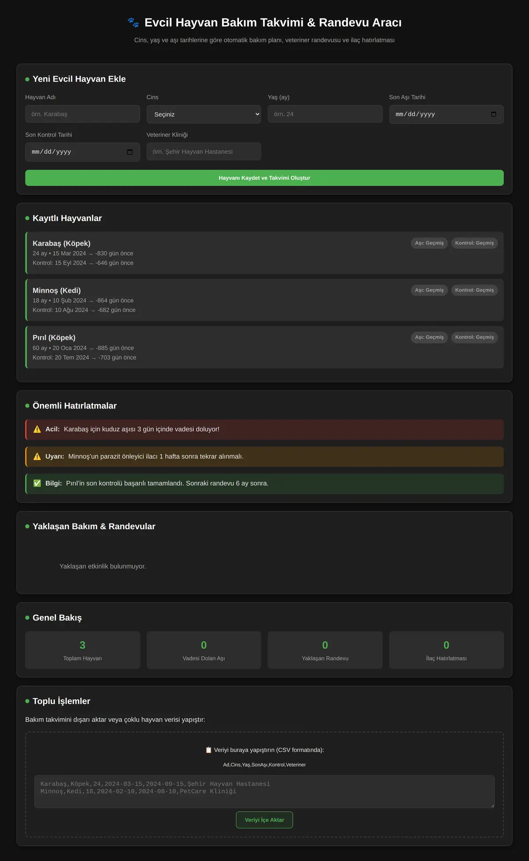The image size is (529, 861).
Task: Click the green checkmark icon in the Bilgi reminder
Action: (37, 483)
